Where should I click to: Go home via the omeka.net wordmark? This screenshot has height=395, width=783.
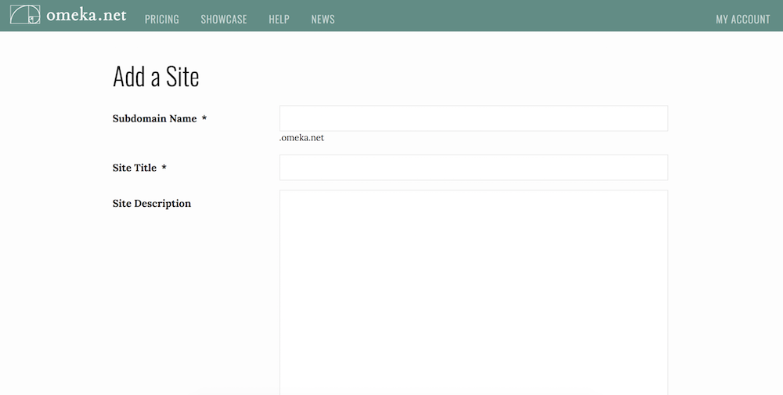tap(86, 15)
